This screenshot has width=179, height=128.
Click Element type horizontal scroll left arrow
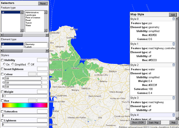[x=2, y=51]
